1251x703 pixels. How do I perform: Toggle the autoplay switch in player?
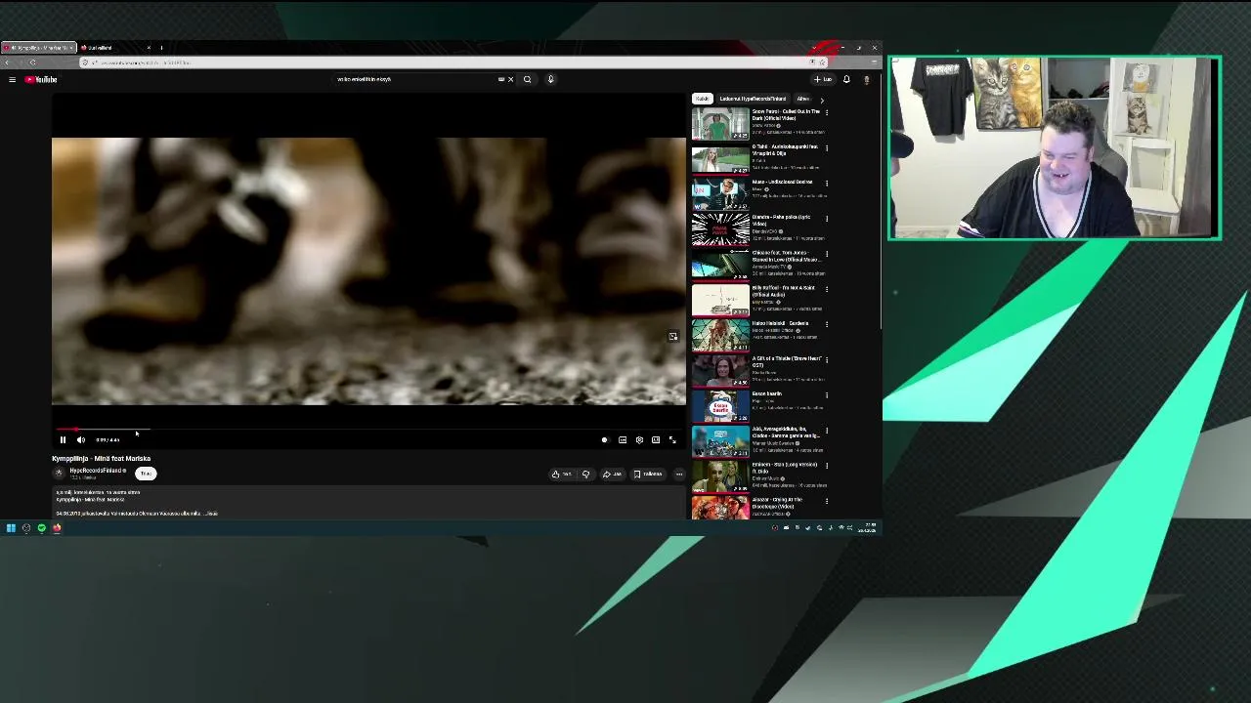click(604, 440)
